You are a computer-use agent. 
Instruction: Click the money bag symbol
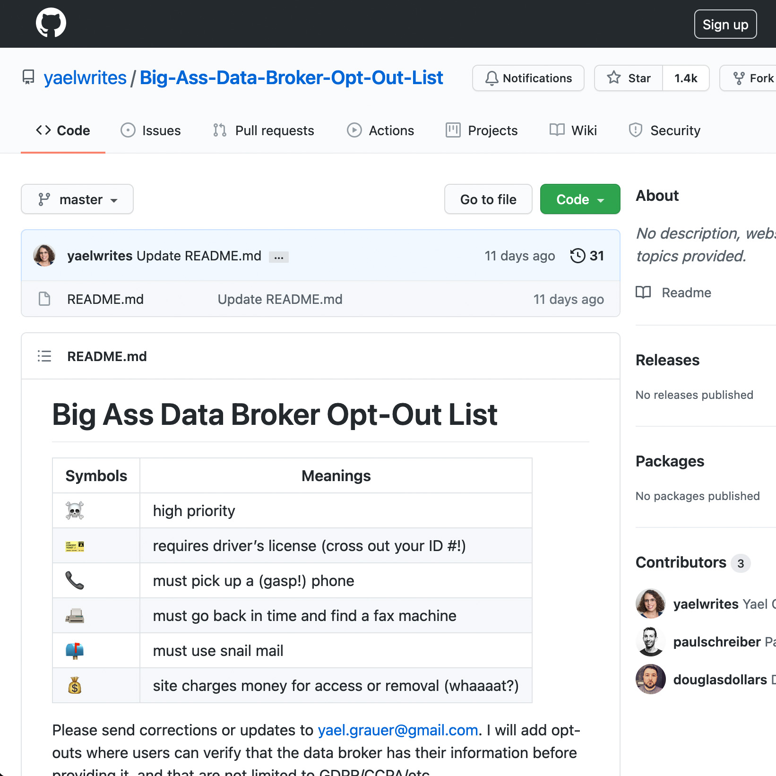pos(75,685)
